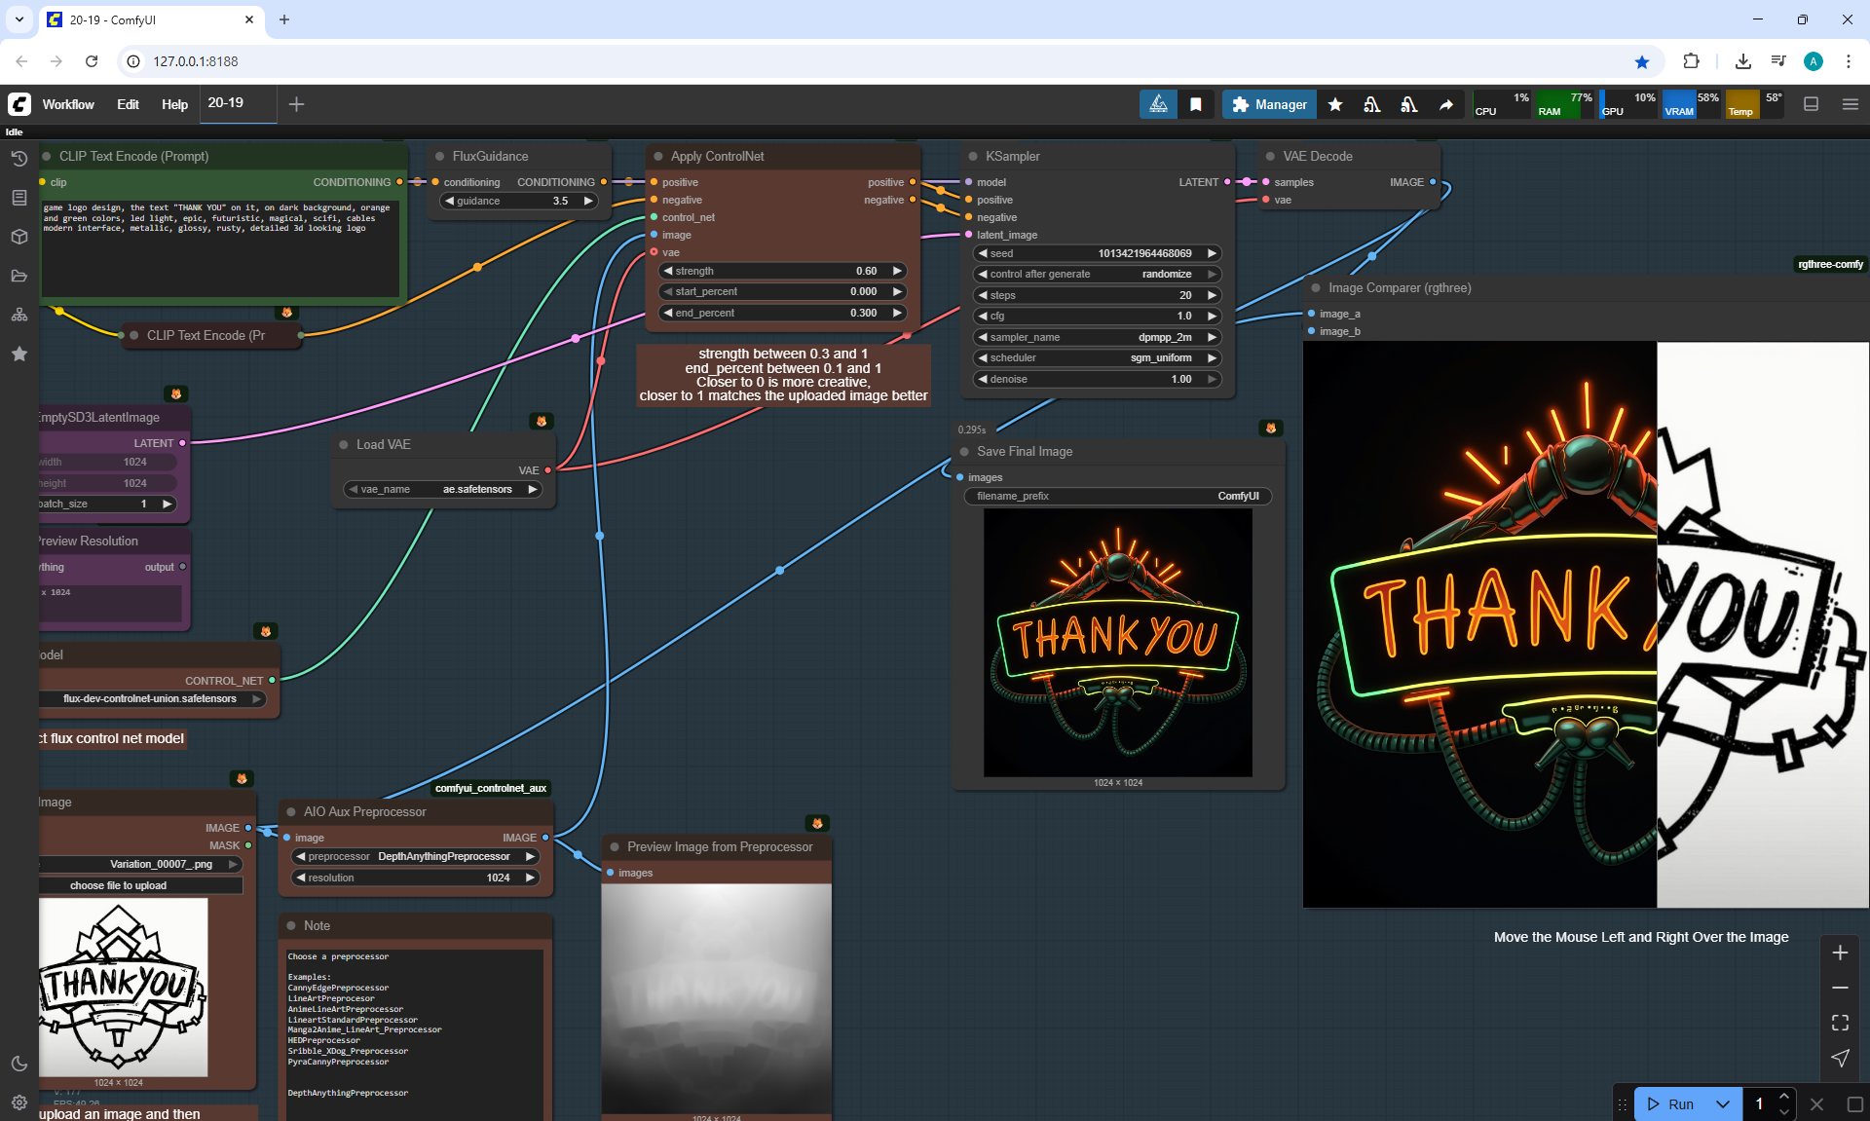Toggle the bottom panel icon

pyautogui.click(x=1811, y=104)
